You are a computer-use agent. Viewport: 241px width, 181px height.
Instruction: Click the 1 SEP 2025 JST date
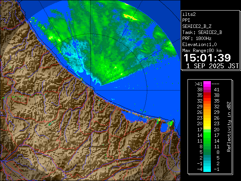[212, 66]
